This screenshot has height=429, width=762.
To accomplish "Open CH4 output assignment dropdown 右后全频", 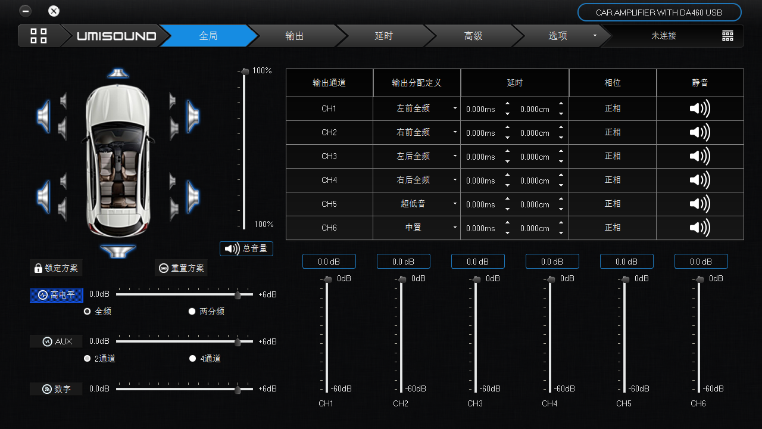I will click(417, 180).
